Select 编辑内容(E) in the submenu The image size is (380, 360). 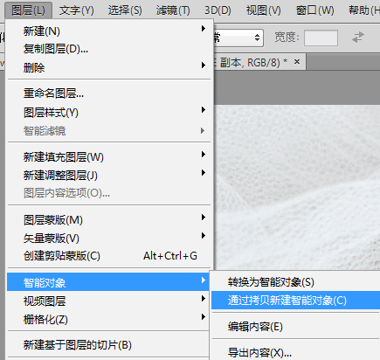(295, 326)
